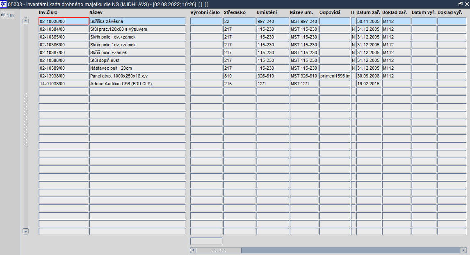The width and height of the screenshot is (470, 255).
Task: Select the Nav radio button
Action: 3,15
